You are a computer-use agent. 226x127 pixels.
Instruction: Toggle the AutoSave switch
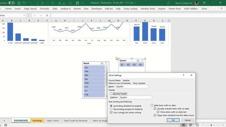[12, 3]
